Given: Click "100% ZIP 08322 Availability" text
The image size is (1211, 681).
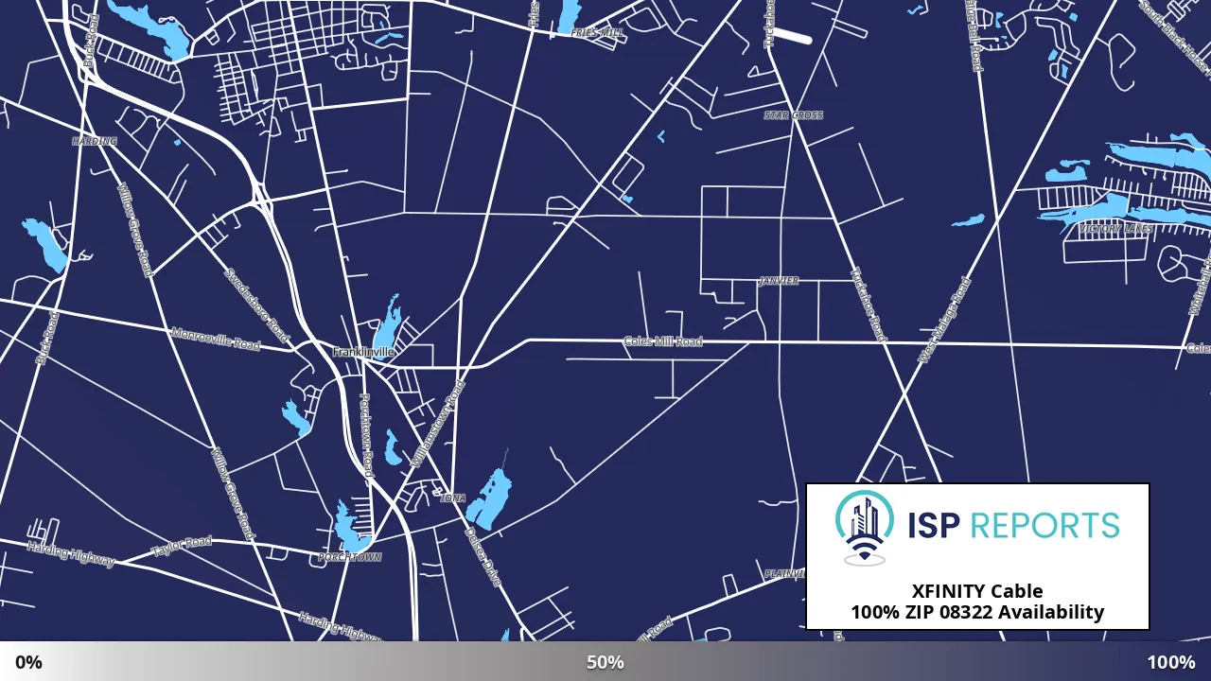Looking at the screenshot, I should 977,612.
